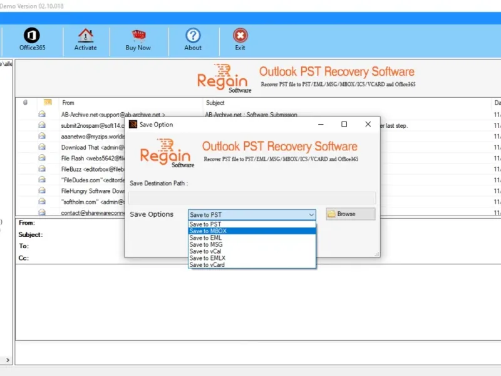Expand the Save Options combo box arrow

[311, 215]
